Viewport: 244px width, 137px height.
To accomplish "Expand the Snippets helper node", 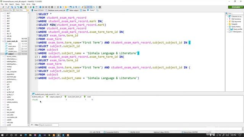I will tap(227, 24).
